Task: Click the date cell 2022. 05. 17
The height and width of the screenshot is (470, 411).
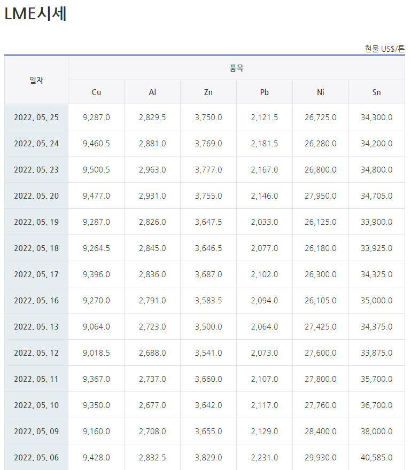Action: pos(36,275)
